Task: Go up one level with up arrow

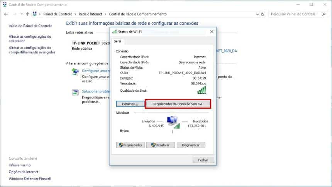Action: click(x=28, y=14)
